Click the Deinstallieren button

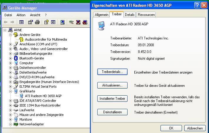click(x=112, y=112)
